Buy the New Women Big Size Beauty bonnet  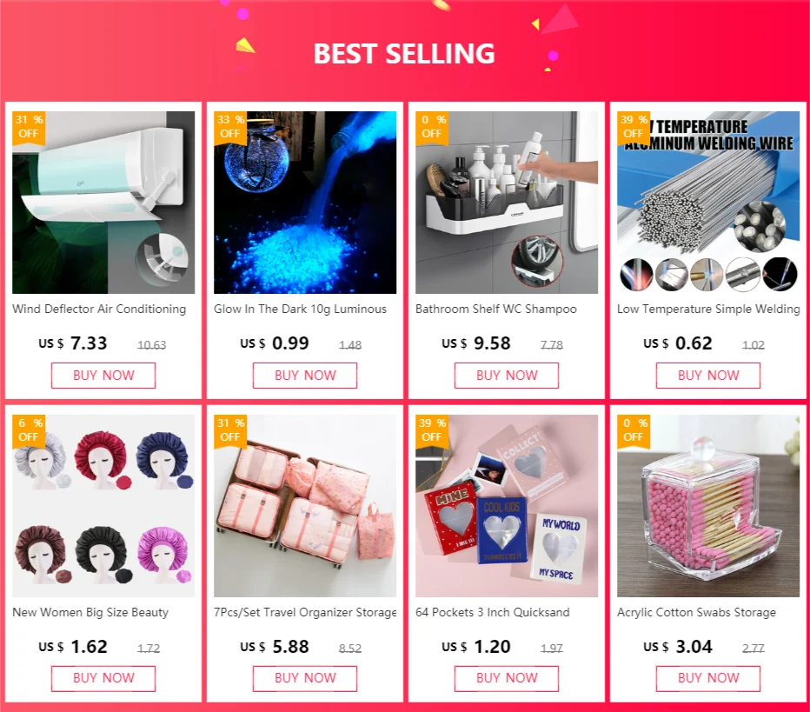click(103, 678)
